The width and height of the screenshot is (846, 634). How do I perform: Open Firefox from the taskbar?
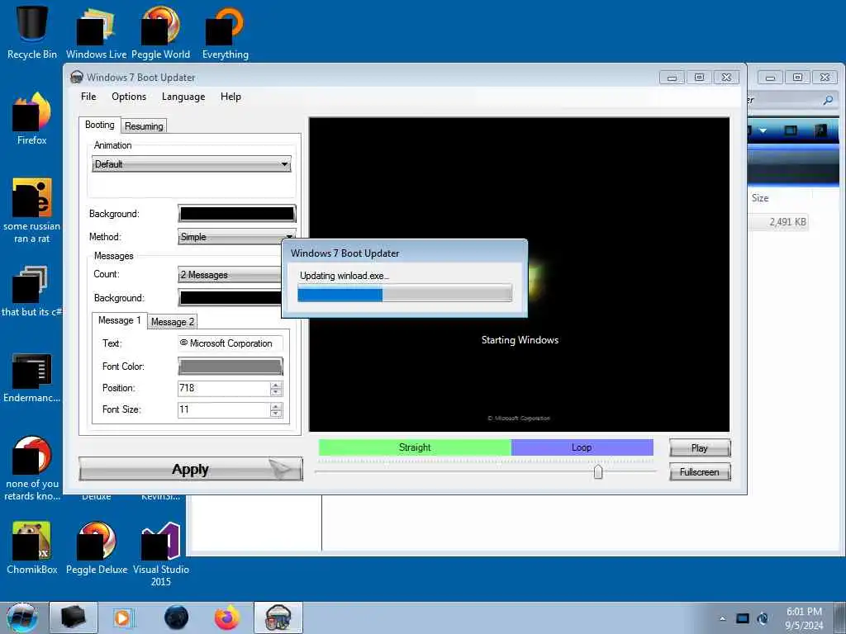click(227, 617)
